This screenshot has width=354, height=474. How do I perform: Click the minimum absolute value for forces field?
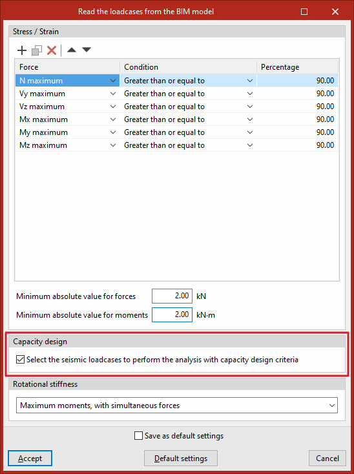coord(172,296)
